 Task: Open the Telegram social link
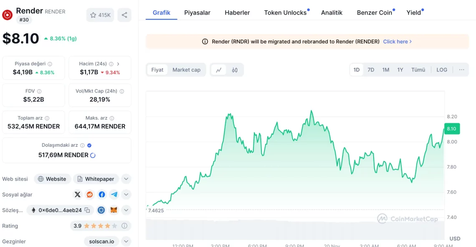(x=114, y=194)
